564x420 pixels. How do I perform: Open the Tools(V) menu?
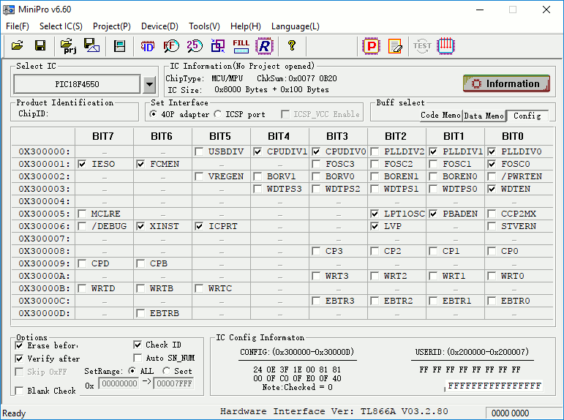[204, 26]
